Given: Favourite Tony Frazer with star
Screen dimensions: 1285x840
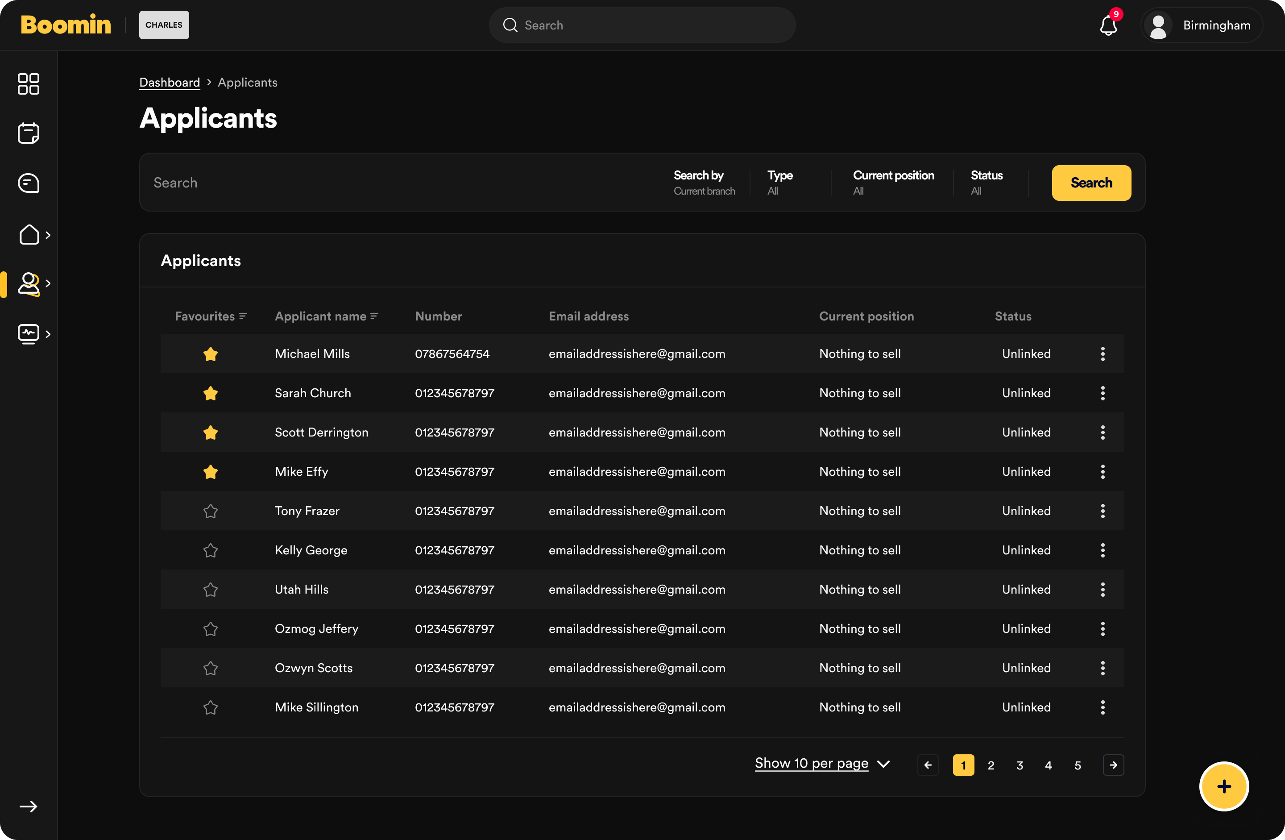Looking at the screenshot, I should pos(211,511).
